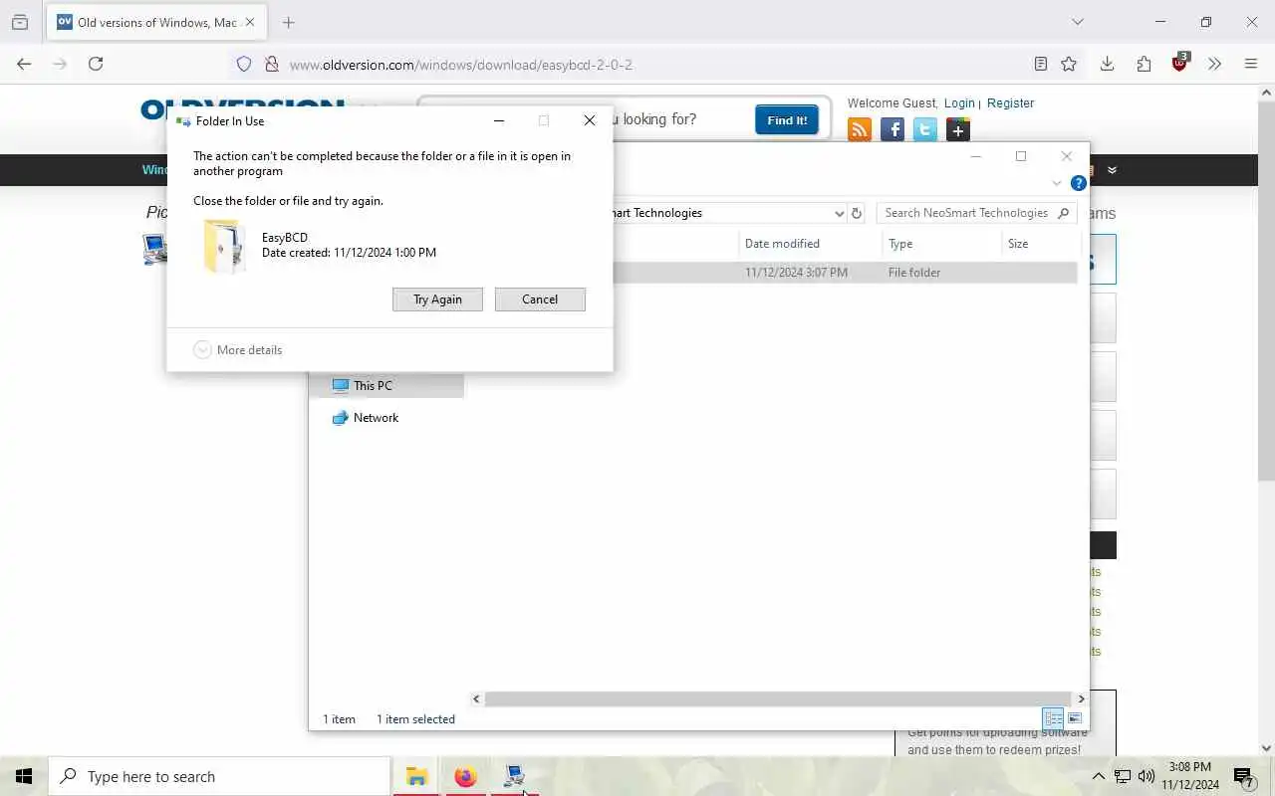This screenshot has width=1275, height=796.
Task: Open the Register link
Action: tap(1010, 103)
